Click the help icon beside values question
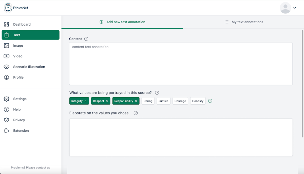The height and width of the screenshot is (174, 304). point(157,93)
